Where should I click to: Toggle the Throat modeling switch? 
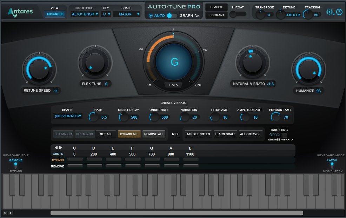pyautogui.click(x=238, y=14)
